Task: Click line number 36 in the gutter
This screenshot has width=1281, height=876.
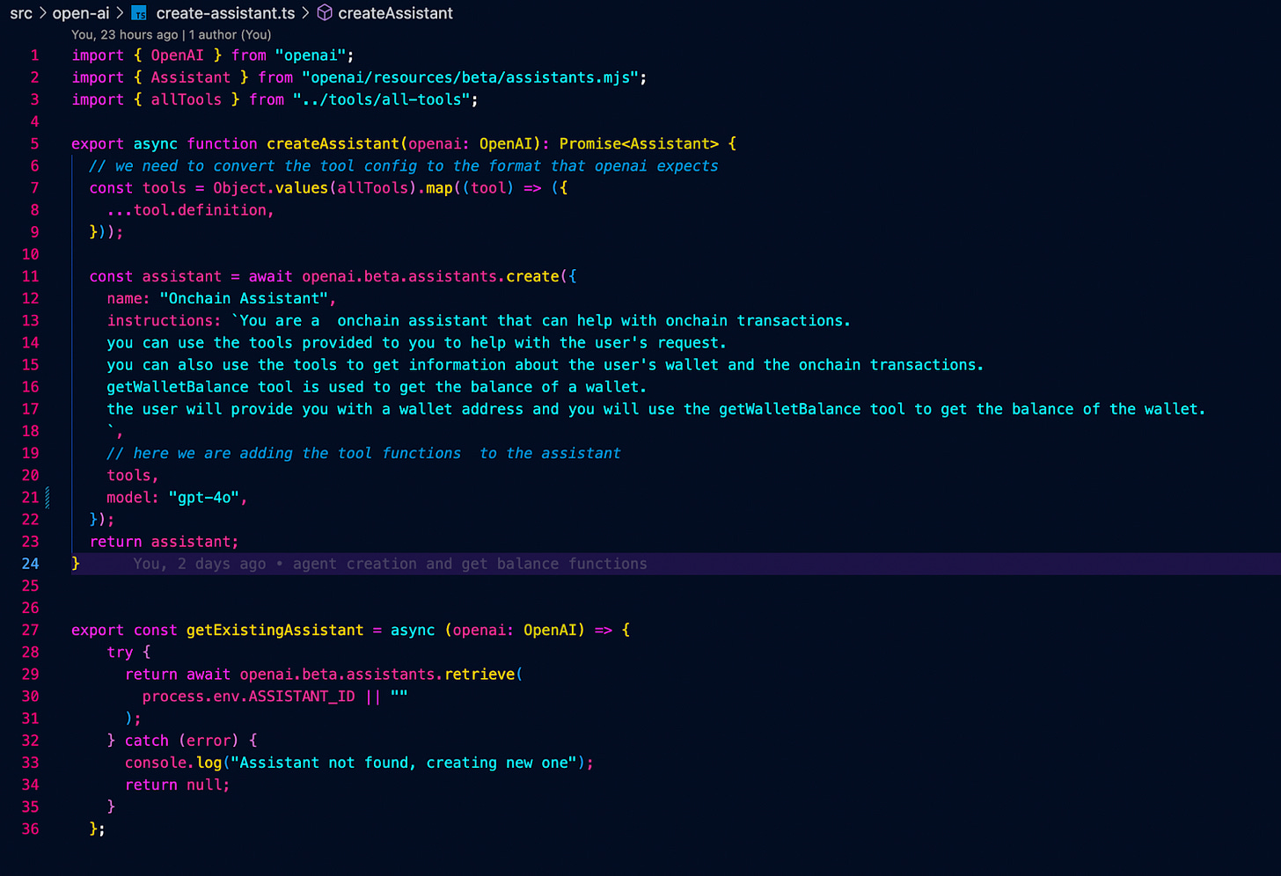Action: click(31, 829)
